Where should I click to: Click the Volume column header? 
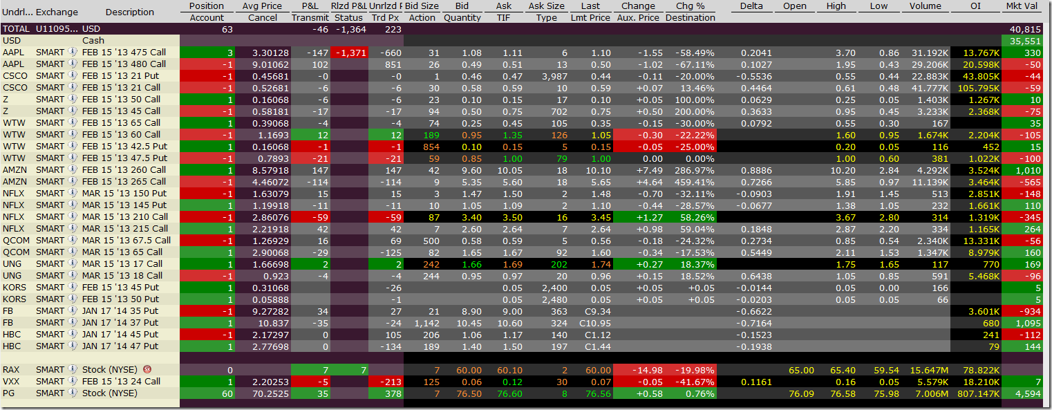click(925, 6)
